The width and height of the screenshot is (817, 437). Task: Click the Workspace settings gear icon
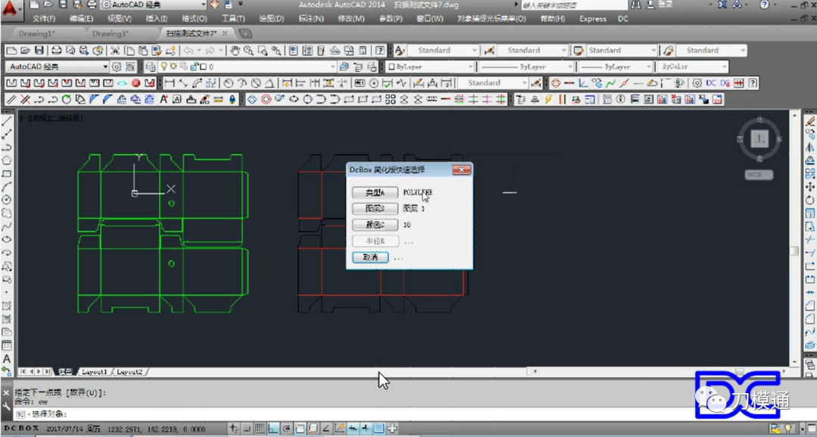click(116, 67)
